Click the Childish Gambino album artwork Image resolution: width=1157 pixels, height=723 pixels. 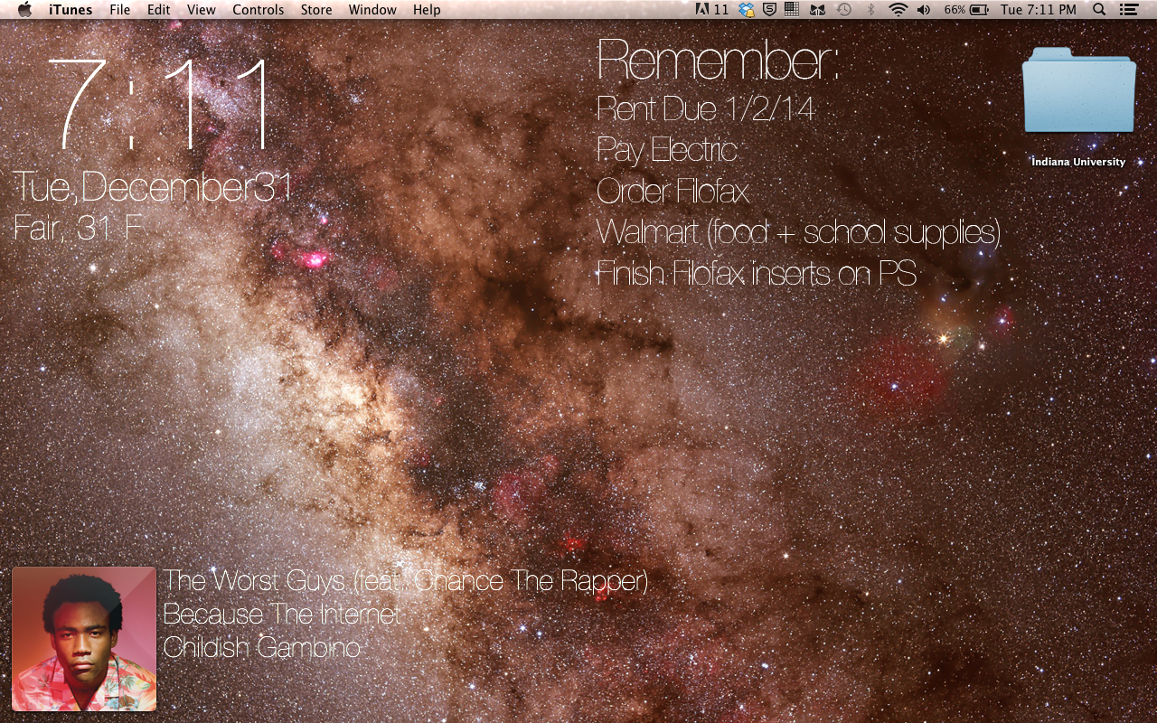pos(84,639)
